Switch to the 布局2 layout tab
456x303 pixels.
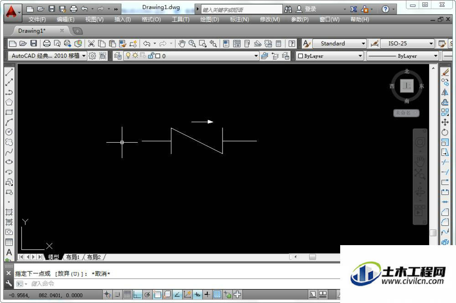(93, 257)
